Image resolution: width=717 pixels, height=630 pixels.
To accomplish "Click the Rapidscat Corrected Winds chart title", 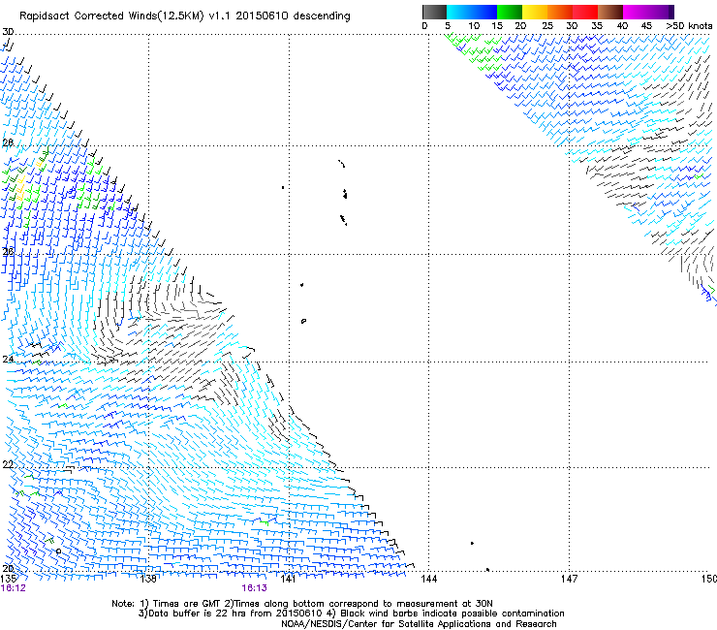I will (185, 16).
